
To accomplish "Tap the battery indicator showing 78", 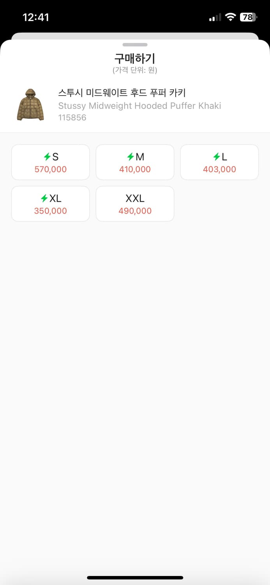I will pyautogui.click(x=248, y=17).
